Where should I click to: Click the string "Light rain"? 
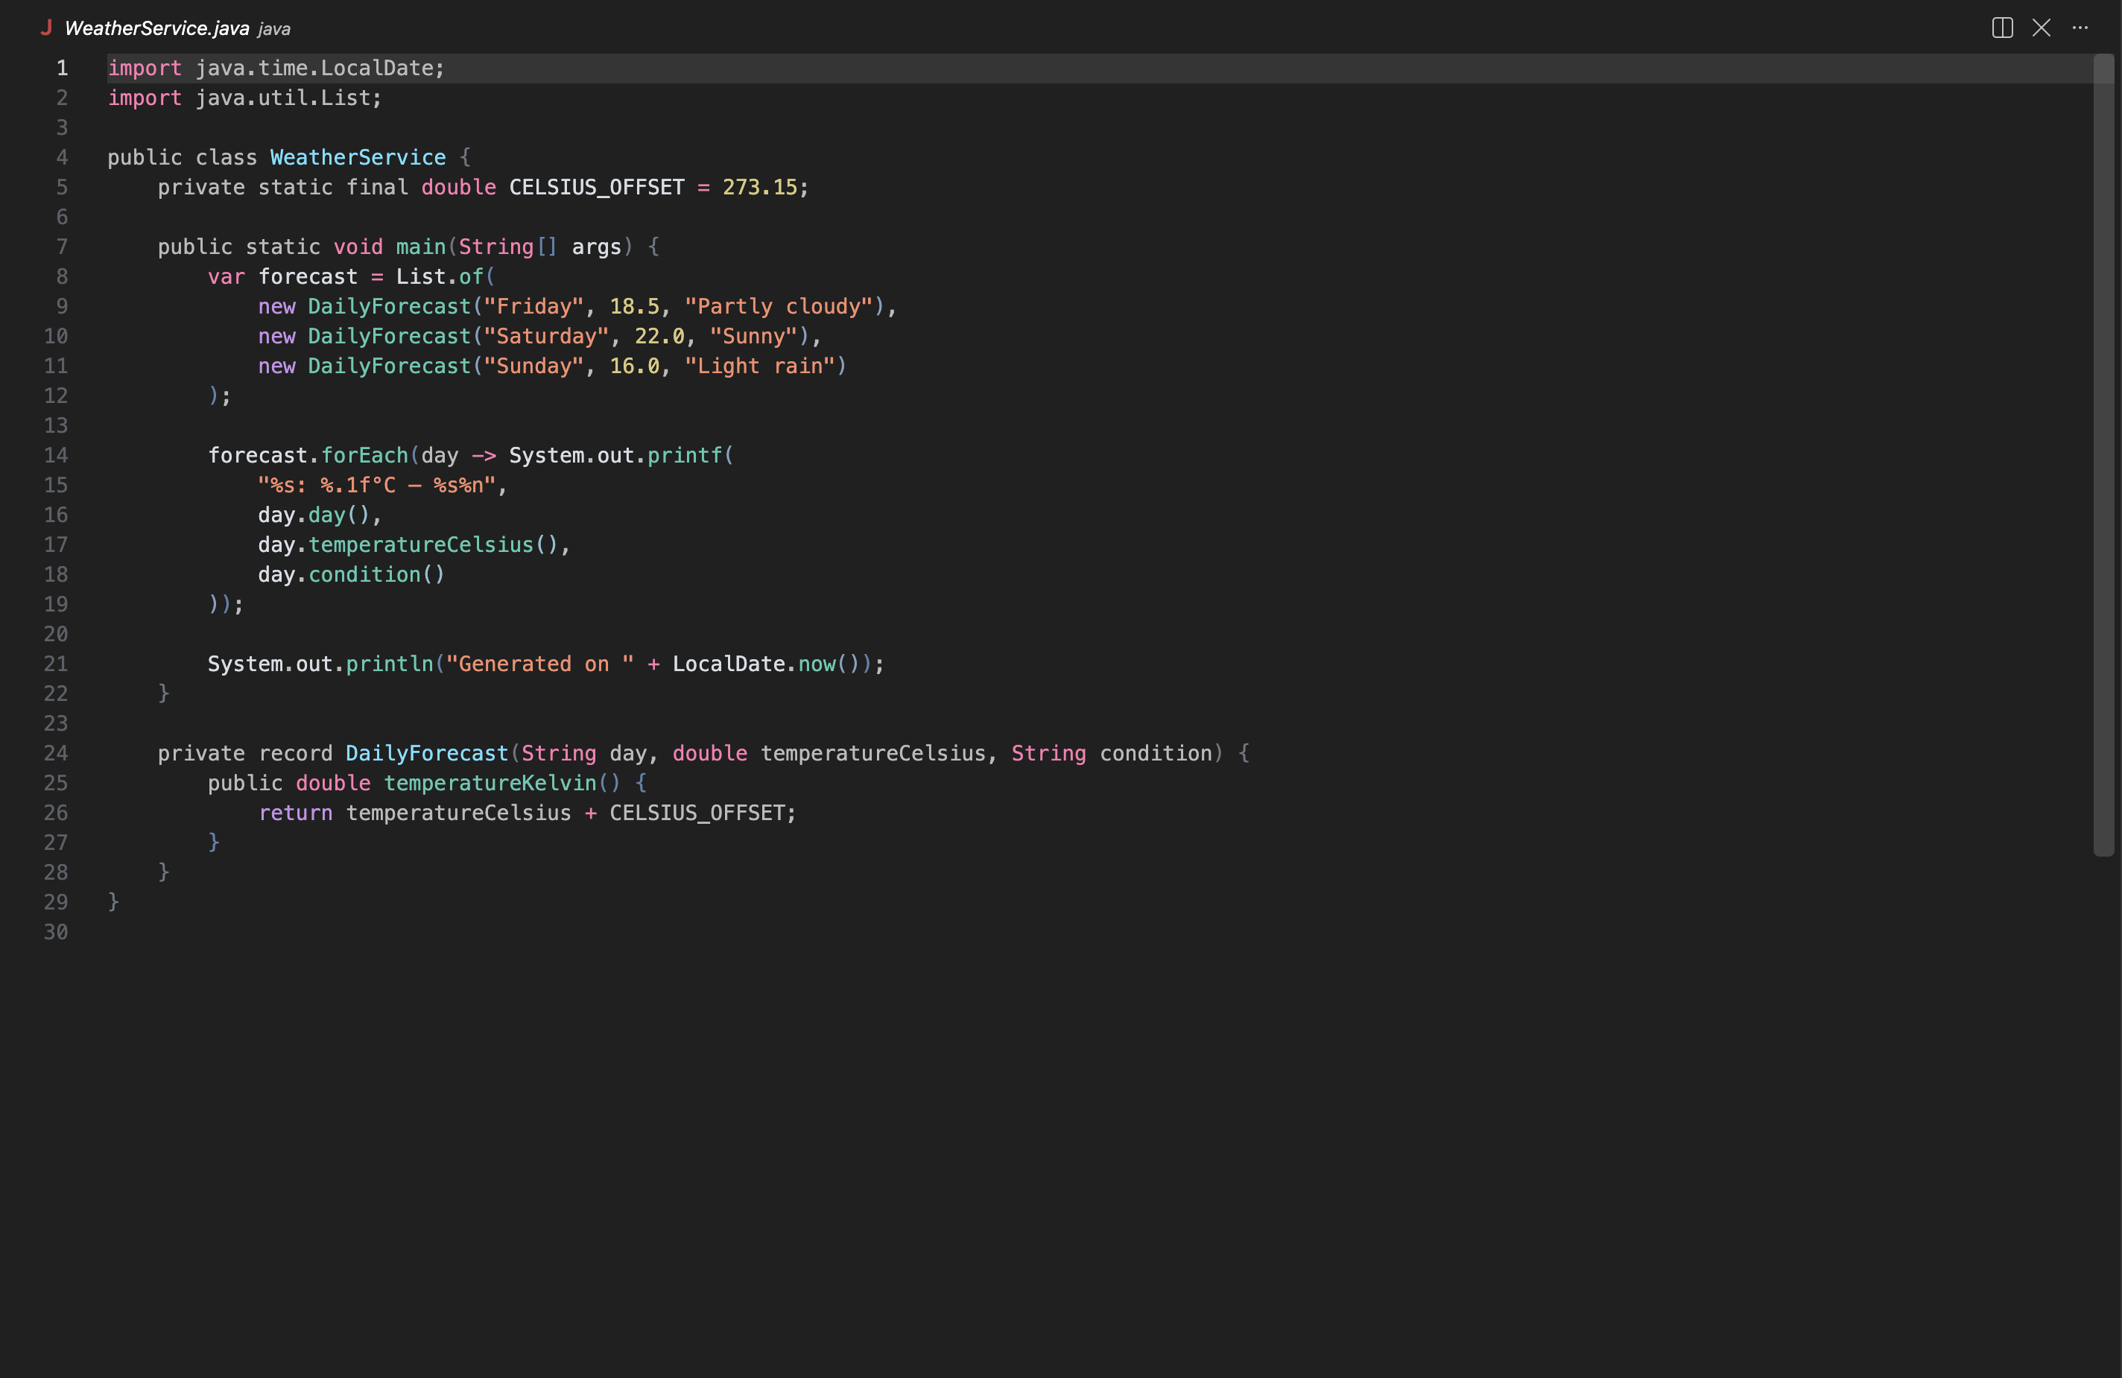pos(760,366)
